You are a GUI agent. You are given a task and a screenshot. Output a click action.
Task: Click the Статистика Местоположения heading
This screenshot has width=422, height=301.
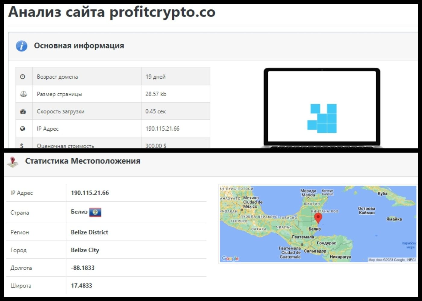coord(83,161)
